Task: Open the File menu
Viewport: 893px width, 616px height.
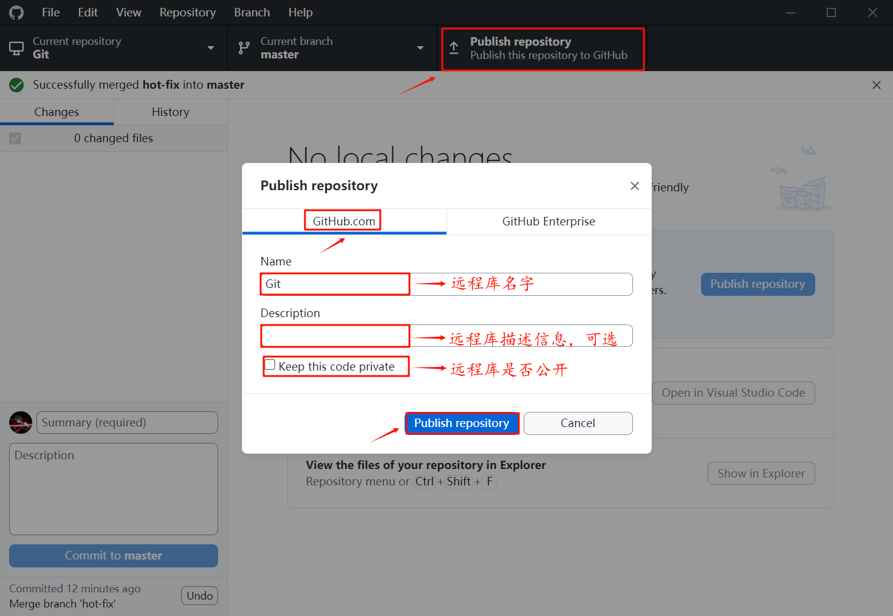Action: (51, 12)
